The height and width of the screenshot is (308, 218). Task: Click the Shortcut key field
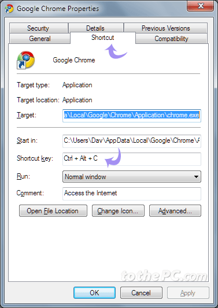(x=132, y=159)
